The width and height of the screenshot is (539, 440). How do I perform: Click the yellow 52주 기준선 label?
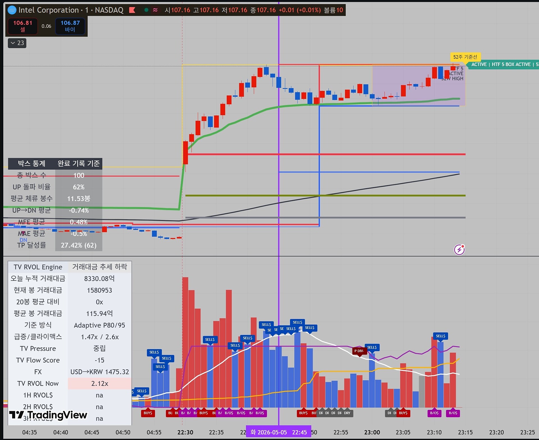(465, 57)
